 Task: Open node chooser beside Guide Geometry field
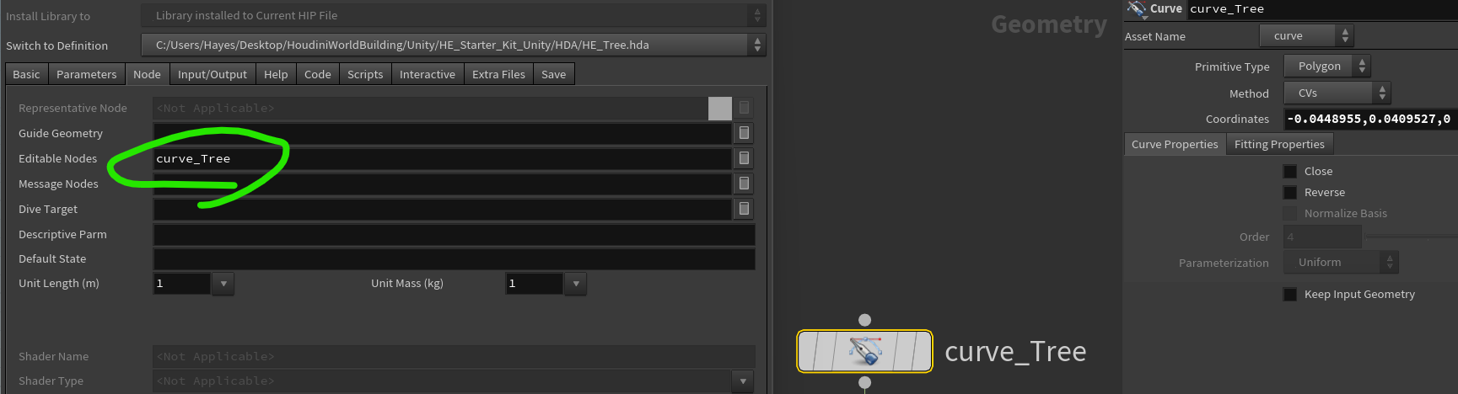point(744,133)
